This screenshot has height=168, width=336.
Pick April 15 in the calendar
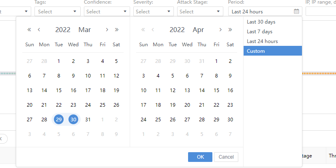pos(216,90)
